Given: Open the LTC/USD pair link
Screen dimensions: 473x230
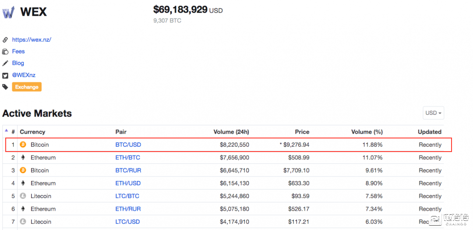Looking at the screenshot, I should click(127, 222).
